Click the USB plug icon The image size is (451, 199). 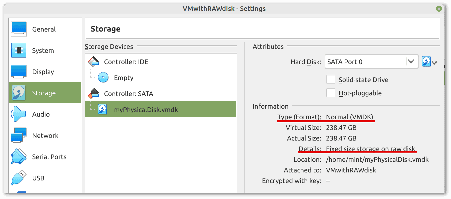pyautogui.click(x=19, y=178)
